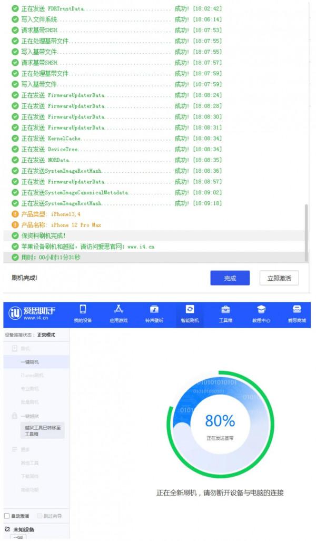Click the link icon beside 未知设备
Viewport: 316px width, 541px height.
[x=7, y=529]
